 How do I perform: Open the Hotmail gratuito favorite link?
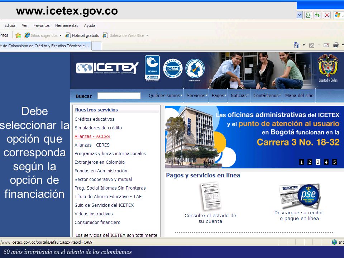click(82, 35)
